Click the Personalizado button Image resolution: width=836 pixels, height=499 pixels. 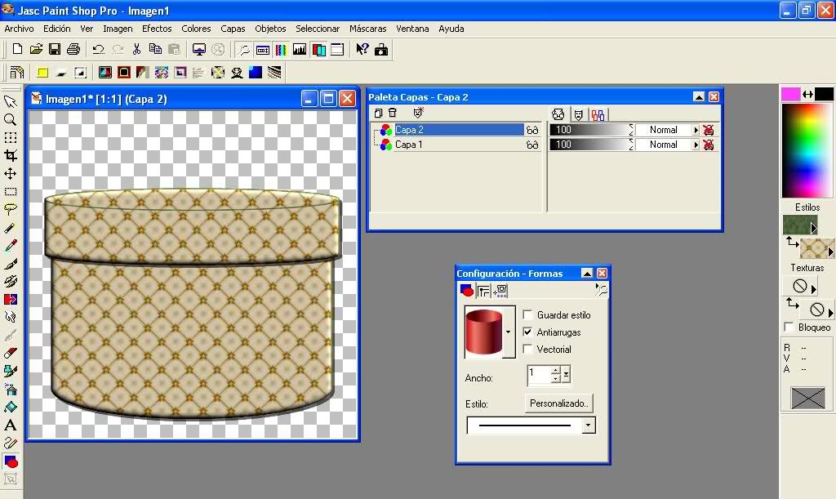558,403
